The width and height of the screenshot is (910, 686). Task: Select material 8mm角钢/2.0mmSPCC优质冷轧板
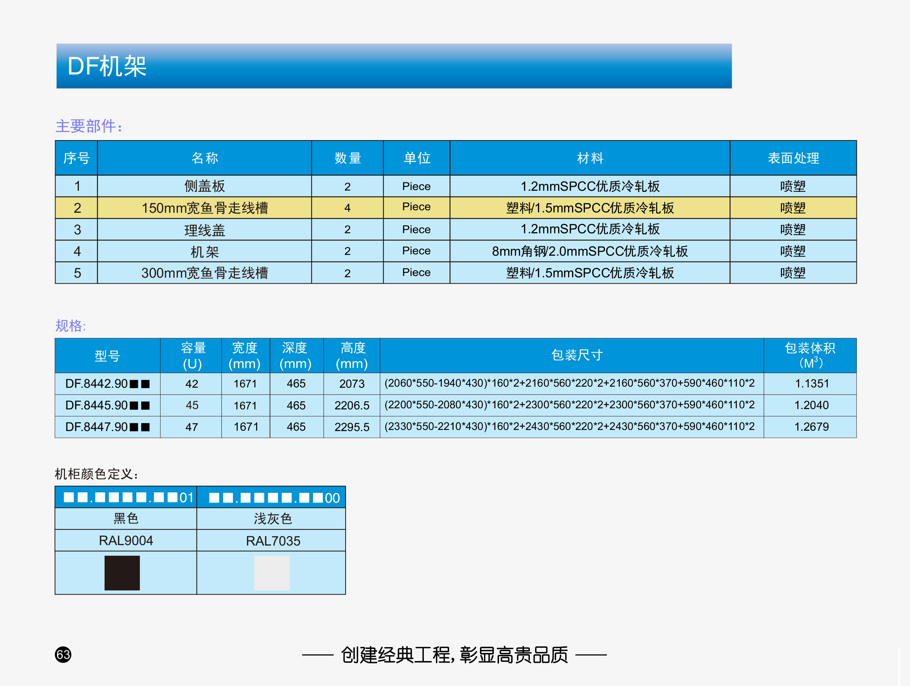coord(590,251)
